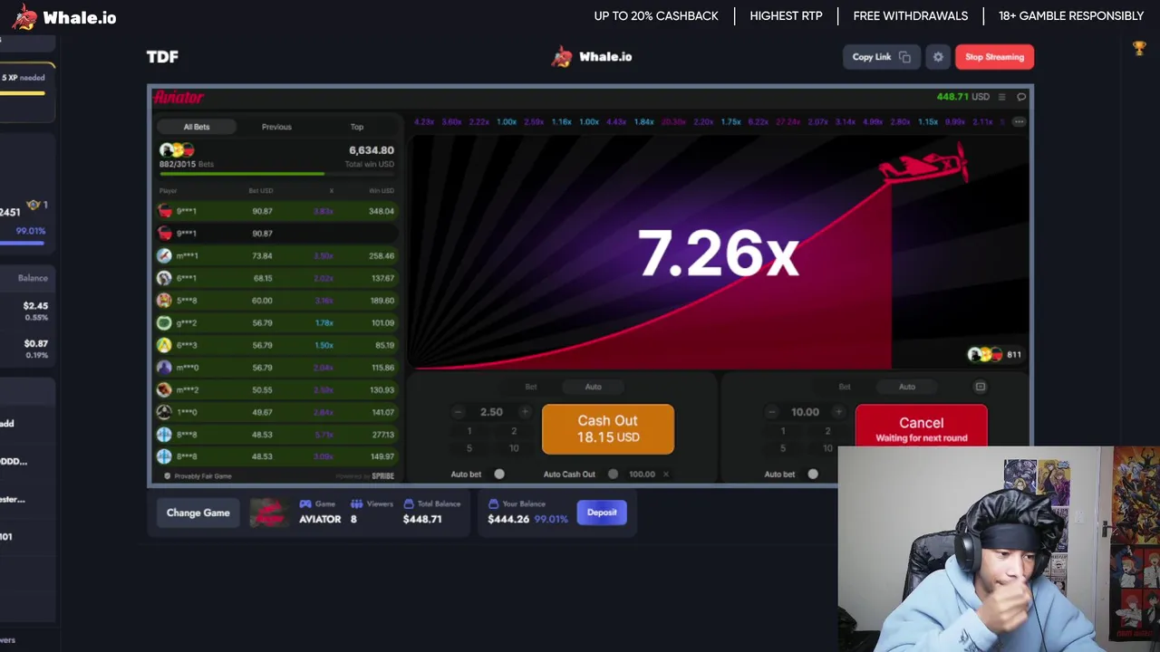The height and width of the screenshot is (652, 1160).
Task: Click the Deposit button
Action: 602,513
